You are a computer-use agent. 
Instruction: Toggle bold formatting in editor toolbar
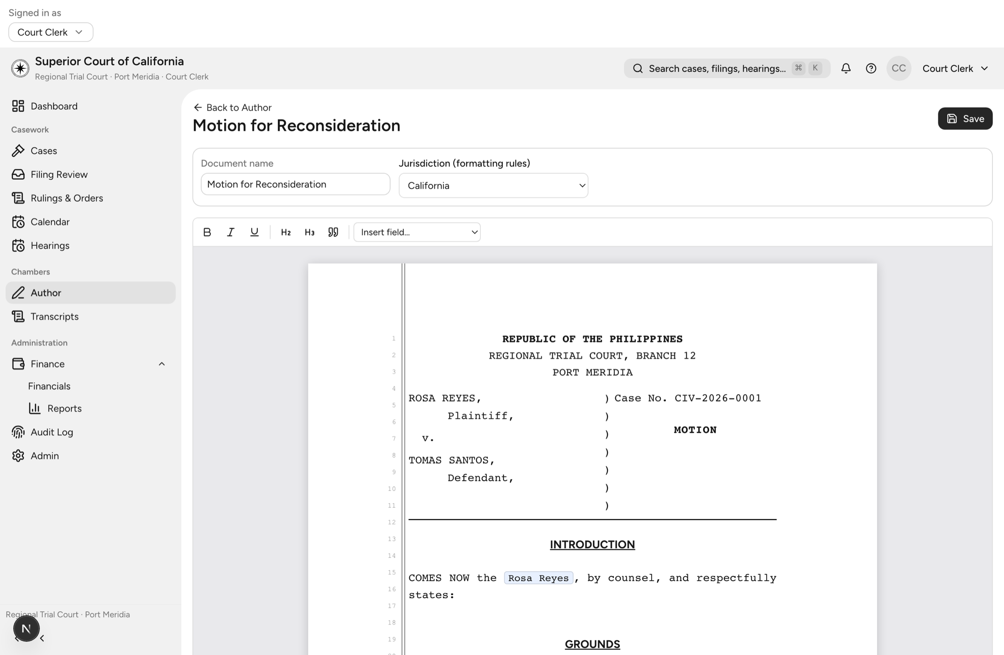click(207, 232)
